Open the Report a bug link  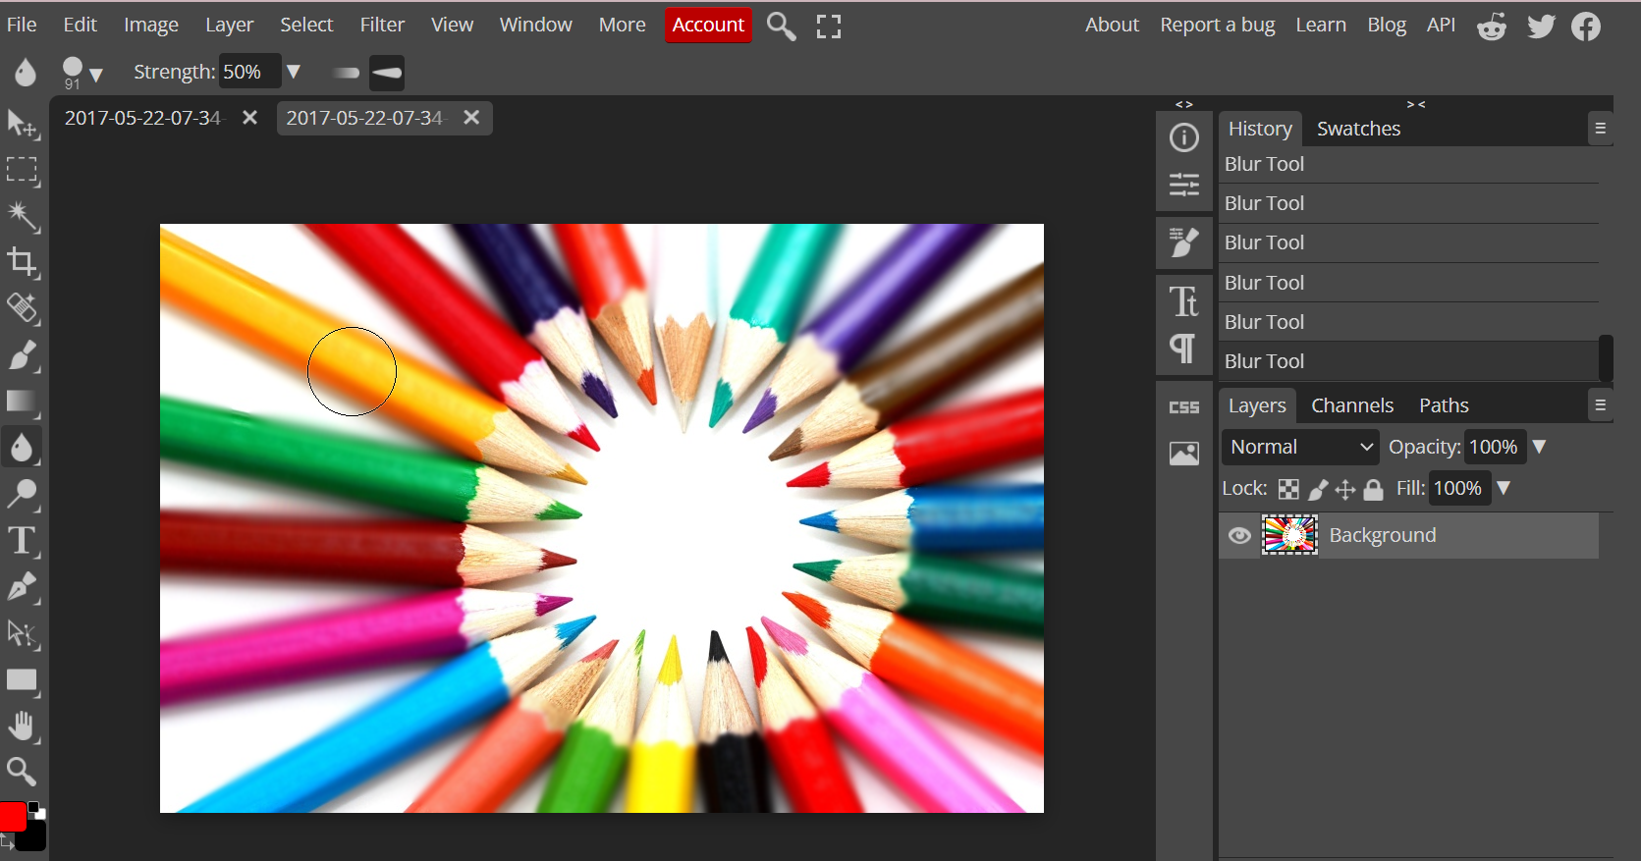tap(1218, 25)
